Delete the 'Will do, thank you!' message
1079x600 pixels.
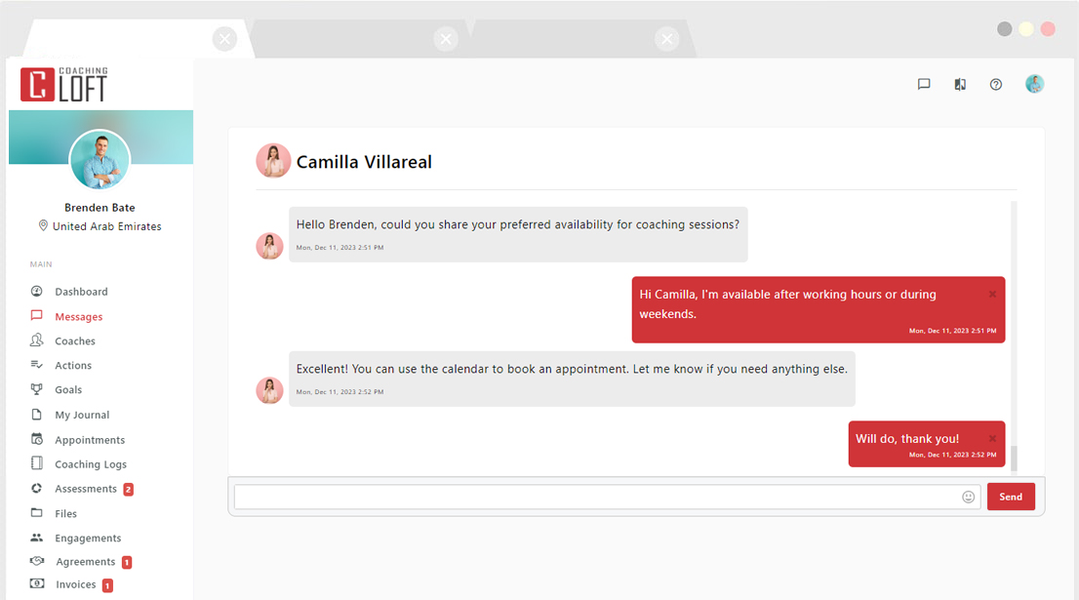coord(993,437)
